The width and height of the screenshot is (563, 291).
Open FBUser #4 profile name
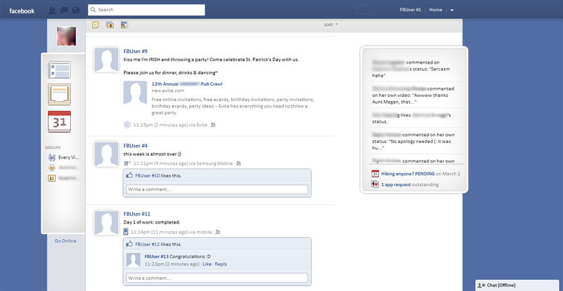135,146
